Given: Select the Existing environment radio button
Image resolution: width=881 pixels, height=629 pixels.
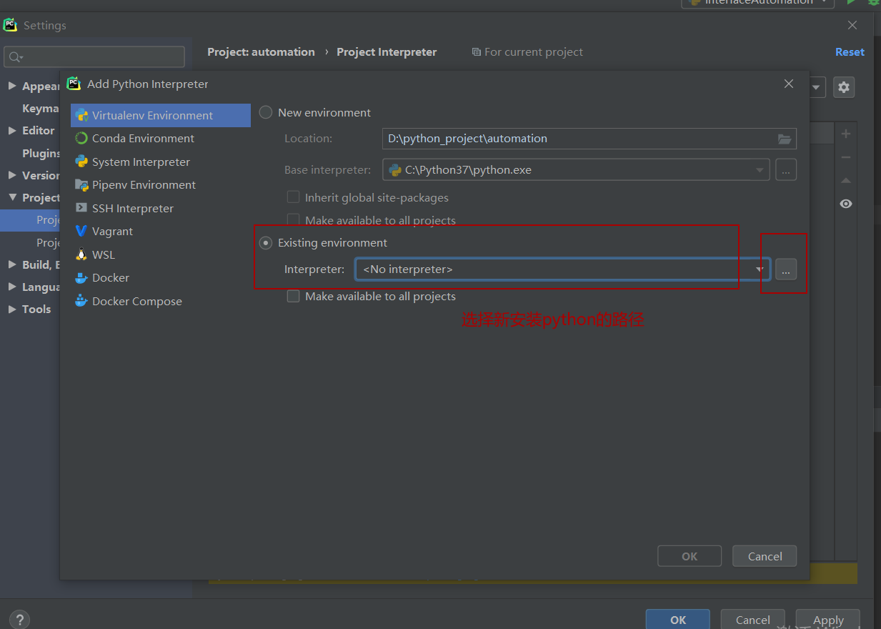Looking at the screenshot, I should click(x=265, y=242).
